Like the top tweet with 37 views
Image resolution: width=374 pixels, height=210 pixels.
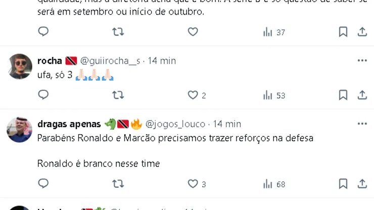coord(193,32)
